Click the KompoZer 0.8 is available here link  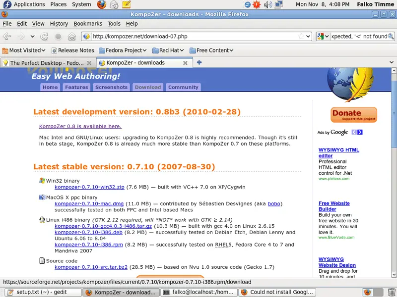[80, 126]
